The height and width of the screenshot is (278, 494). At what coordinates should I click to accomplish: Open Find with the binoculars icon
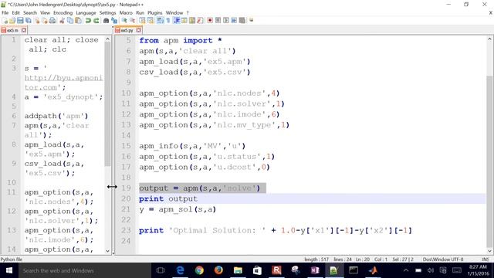[x=107, y=21]
